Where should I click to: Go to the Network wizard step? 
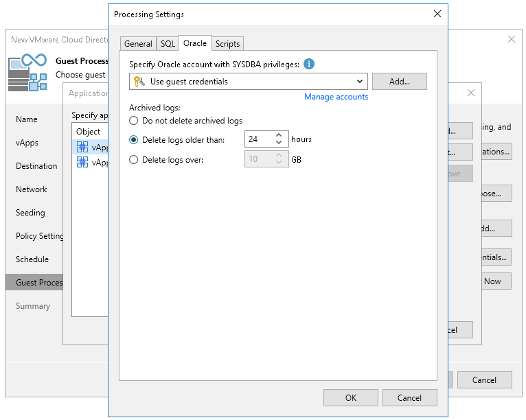pos(31,189)
